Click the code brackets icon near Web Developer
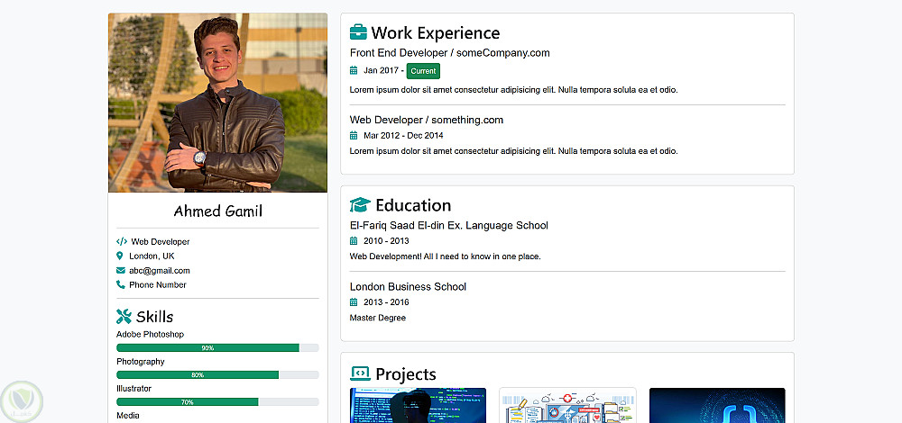 click(x=122, y=241)
